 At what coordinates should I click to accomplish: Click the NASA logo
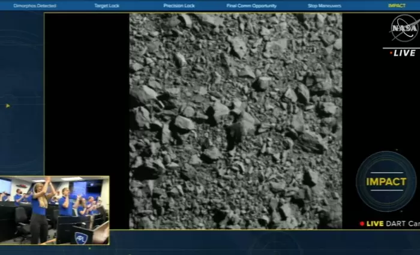404,28
